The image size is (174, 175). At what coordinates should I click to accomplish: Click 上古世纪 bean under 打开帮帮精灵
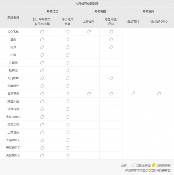pyautogui.click(x=42, y=132)
